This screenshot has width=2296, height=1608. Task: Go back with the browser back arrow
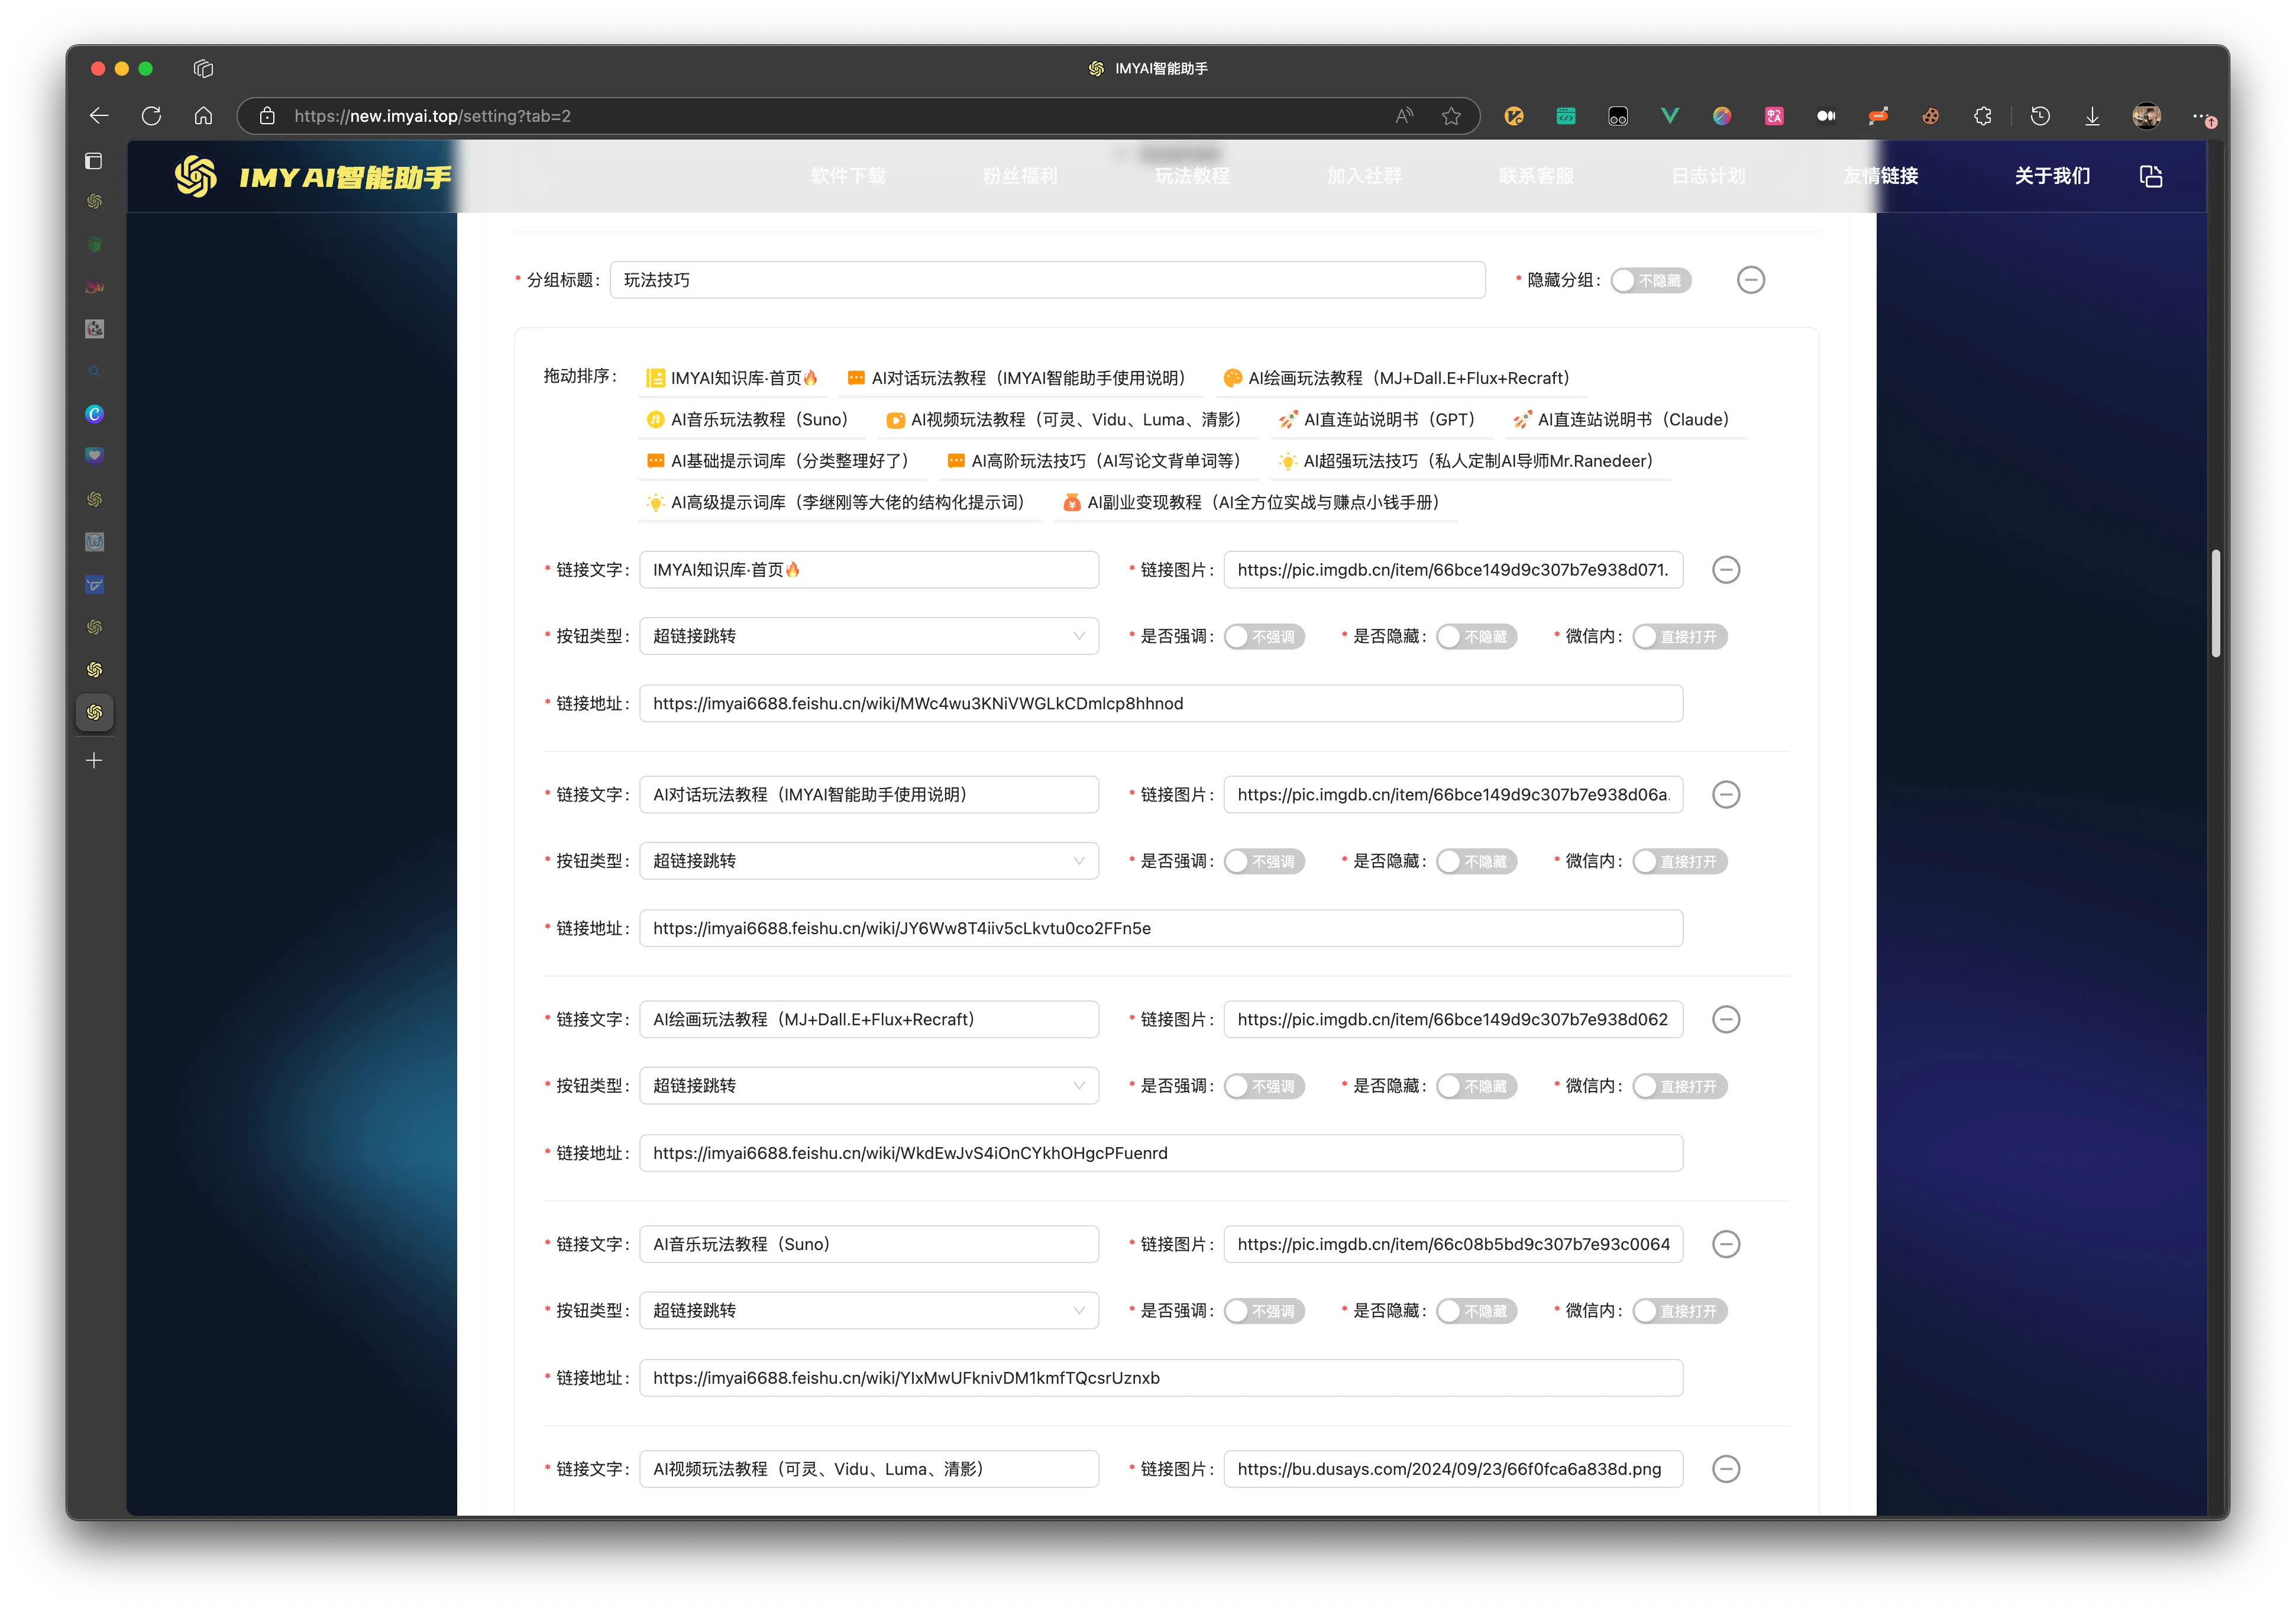tap(99, 116)
